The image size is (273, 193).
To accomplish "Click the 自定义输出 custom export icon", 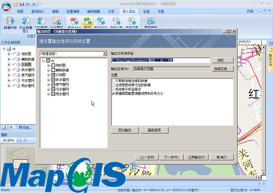I will pyautogui.click(x=116, y=21).
